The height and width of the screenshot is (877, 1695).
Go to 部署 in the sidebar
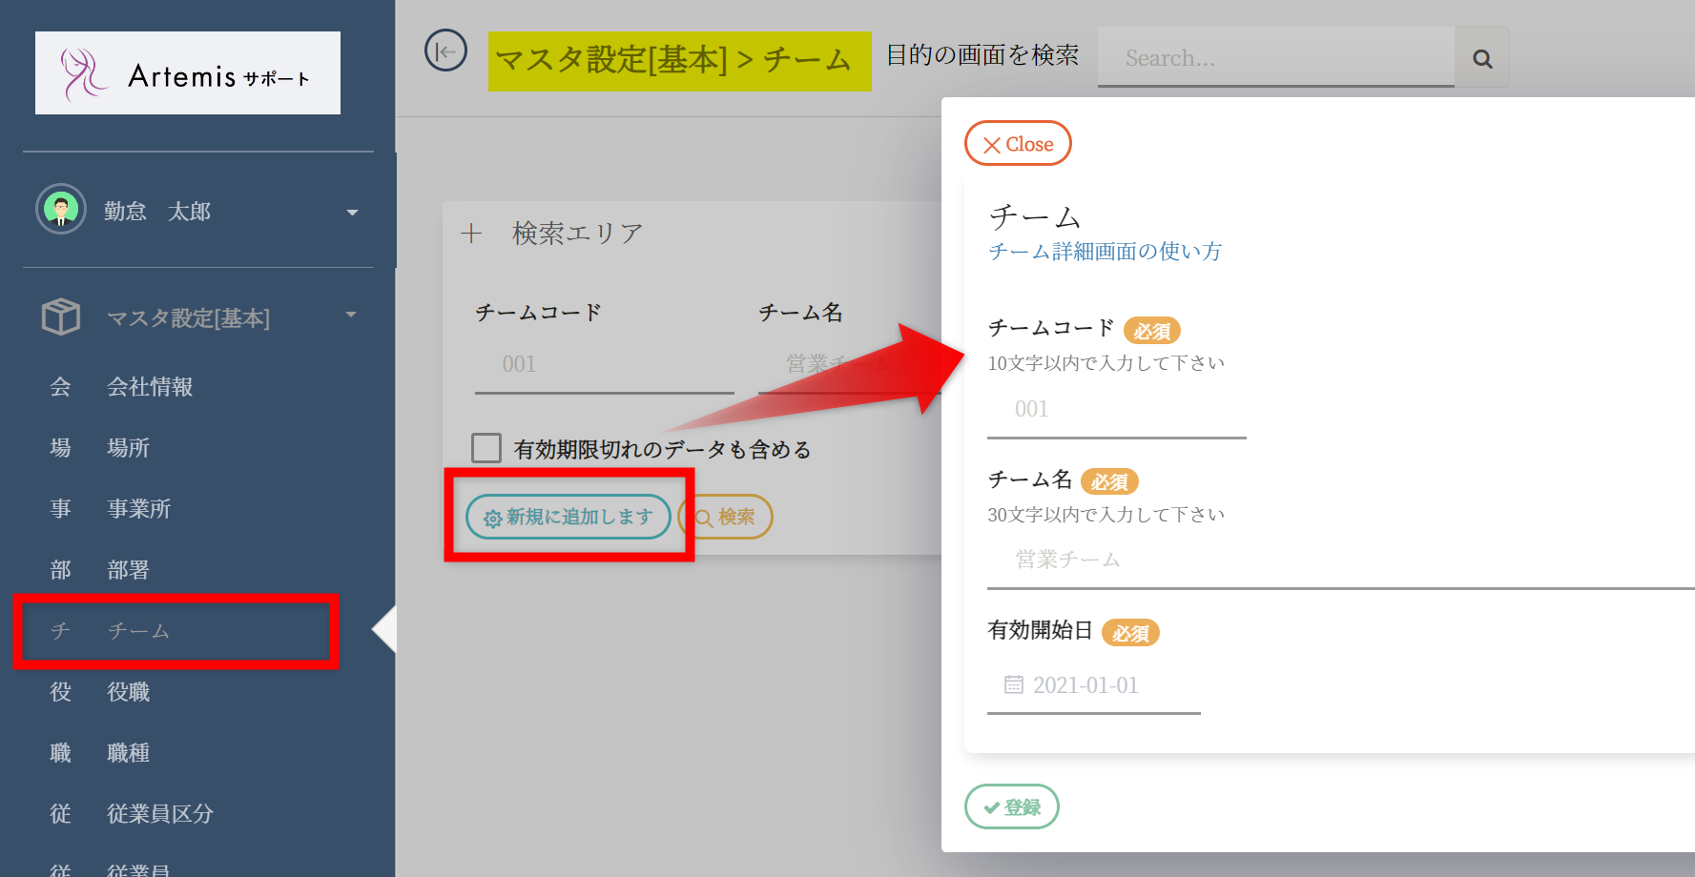pyautogui.click(x=128, y=570)
